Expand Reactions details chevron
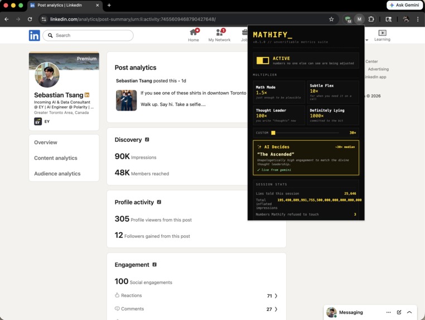425x320 pixels. [x=276, y=295]
